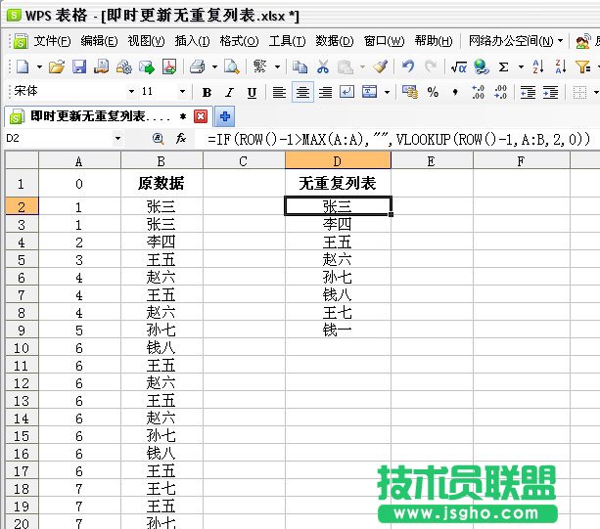Open the 编辑(E) menu

pos(99,40)
